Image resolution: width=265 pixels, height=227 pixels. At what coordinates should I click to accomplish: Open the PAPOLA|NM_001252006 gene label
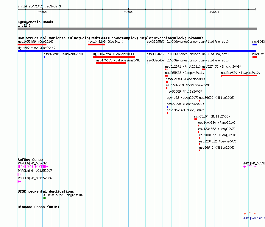(35, 178)
